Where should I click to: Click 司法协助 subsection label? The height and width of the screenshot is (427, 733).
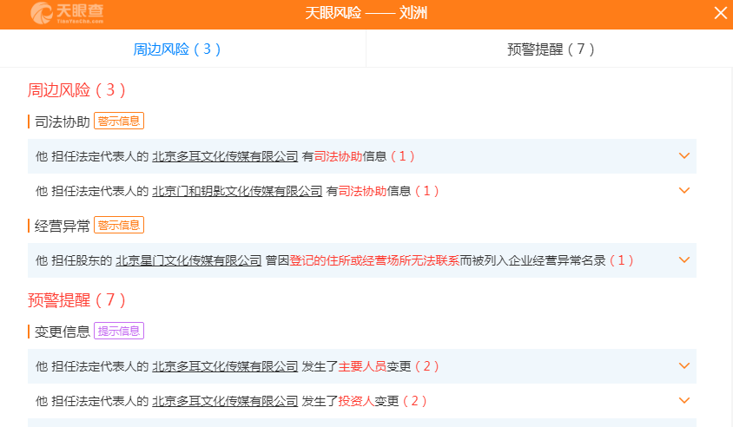[63, 122]
